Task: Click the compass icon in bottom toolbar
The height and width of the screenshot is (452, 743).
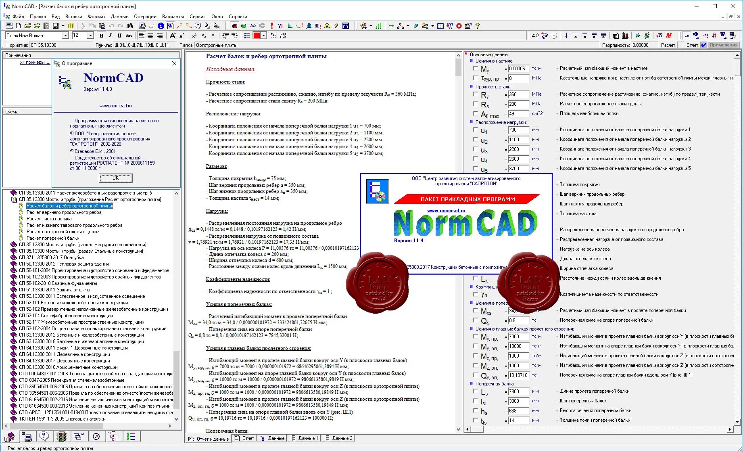Action: [96, 437]
